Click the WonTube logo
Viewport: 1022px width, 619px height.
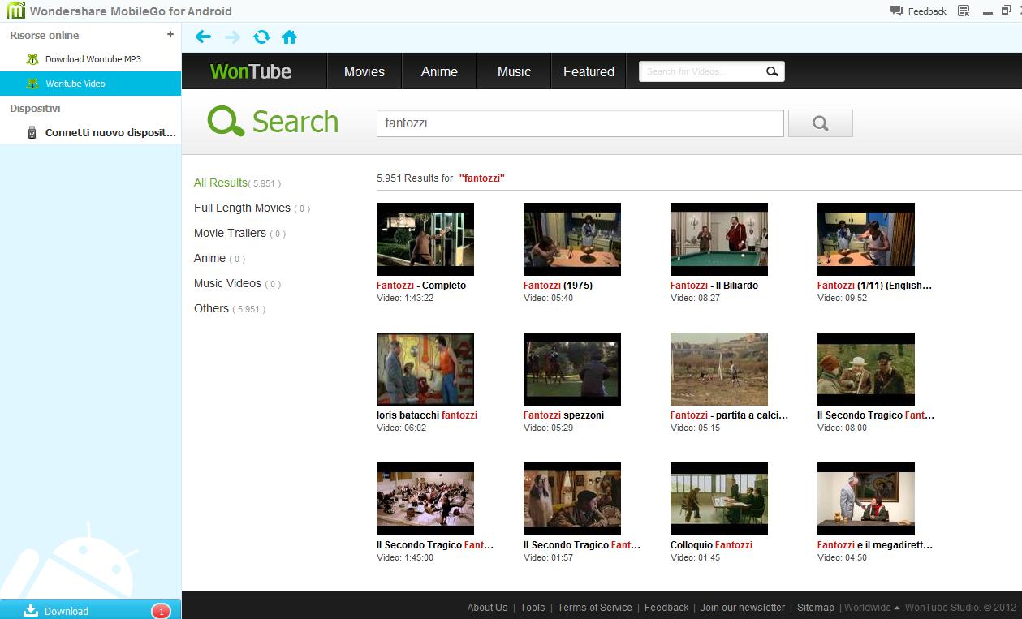tap(250, 71)
